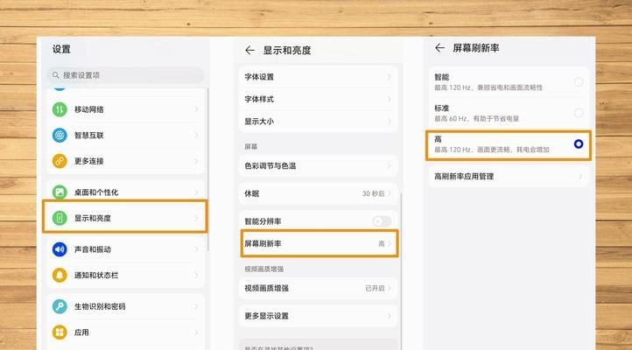Click the 生物识别和密码 key icon

click(x=60, y=306)
